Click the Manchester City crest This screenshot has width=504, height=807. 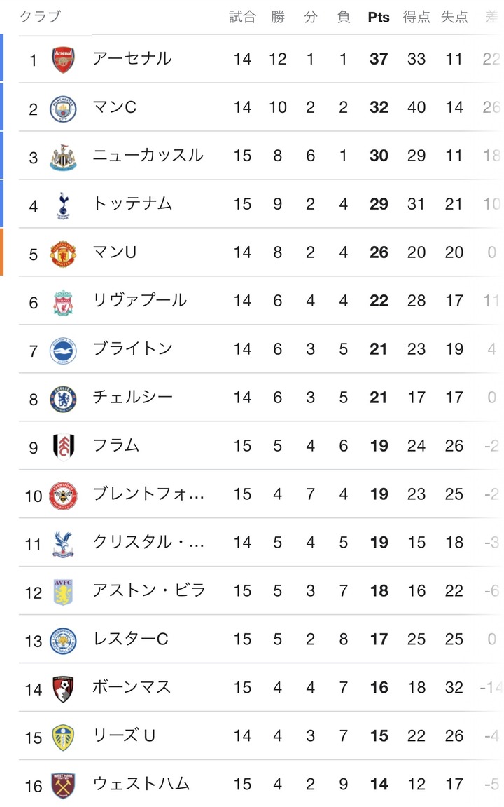click(63, 108)
